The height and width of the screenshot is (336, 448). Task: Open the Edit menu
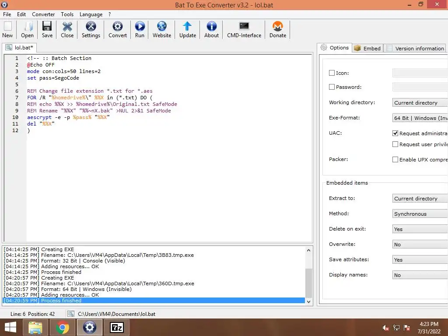click(21, 14)
